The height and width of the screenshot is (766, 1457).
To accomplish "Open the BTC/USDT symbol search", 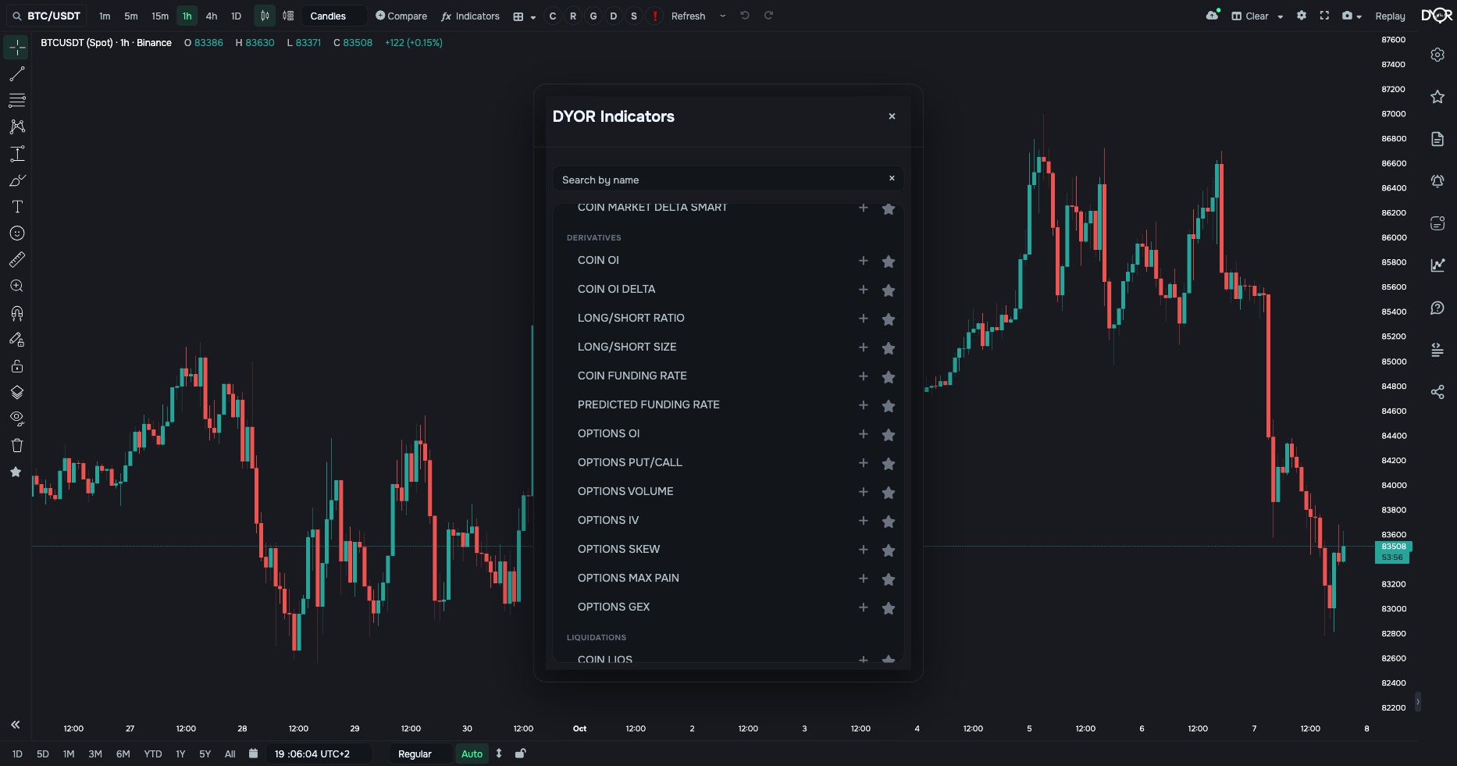I will [x=47, y=16].
